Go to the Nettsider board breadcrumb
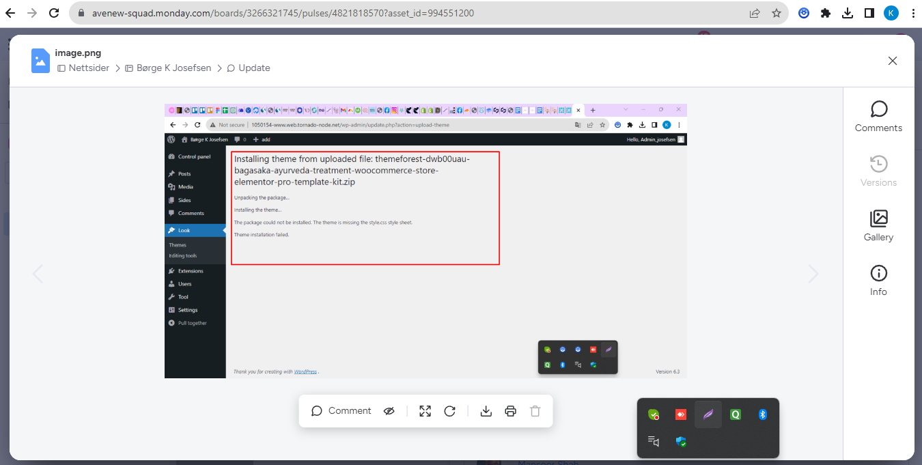 coord(83,68)
